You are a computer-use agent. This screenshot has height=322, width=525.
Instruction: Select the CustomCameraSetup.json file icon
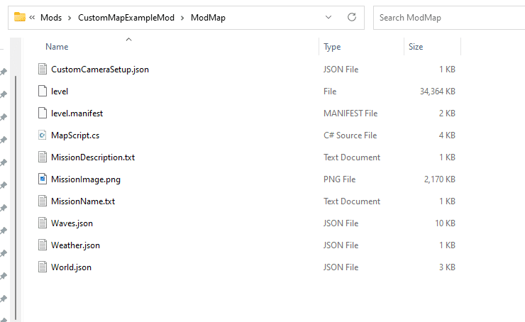click(x=43, y=70)
